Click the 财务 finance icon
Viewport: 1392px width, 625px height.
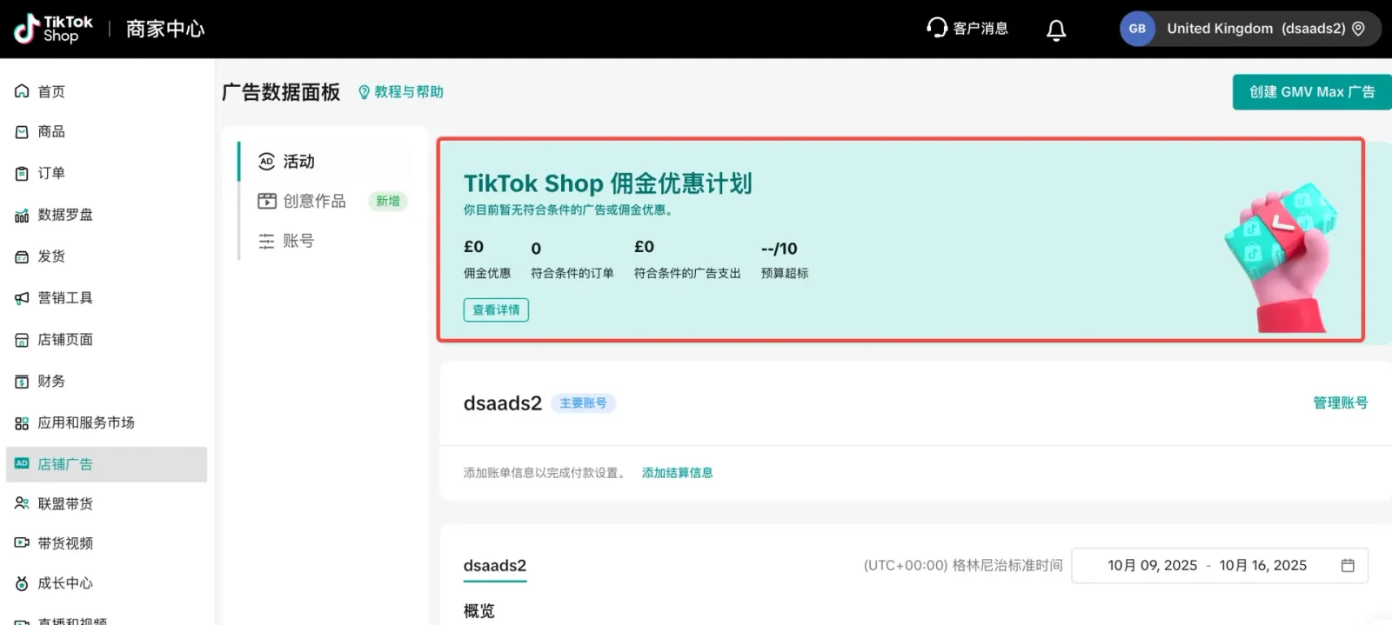tap(22, 382)
